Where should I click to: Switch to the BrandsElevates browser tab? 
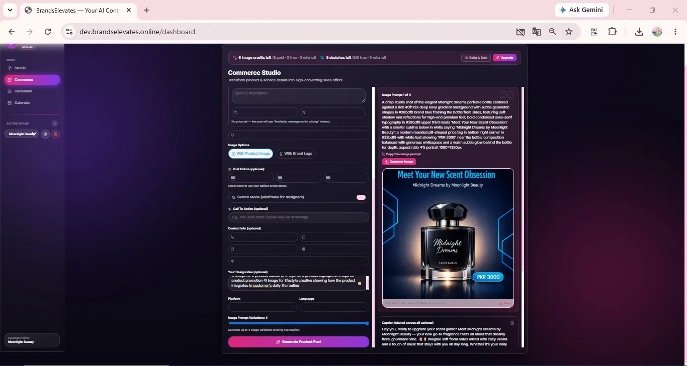click(78, 10)
